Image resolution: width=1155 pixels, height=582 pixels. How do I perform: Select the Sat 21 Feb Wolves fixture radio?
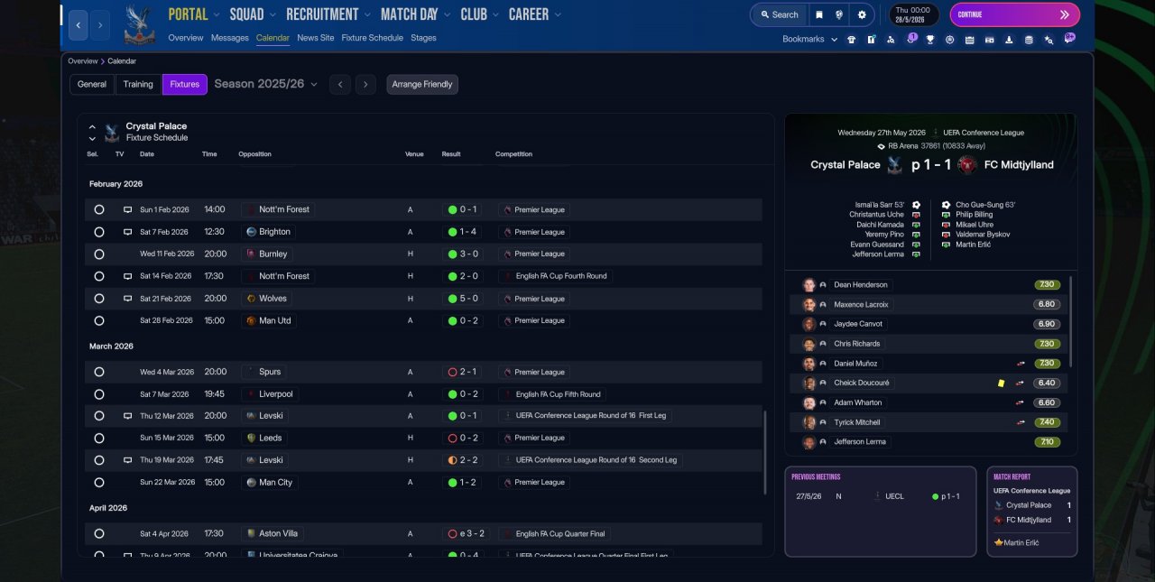[99, 299]
